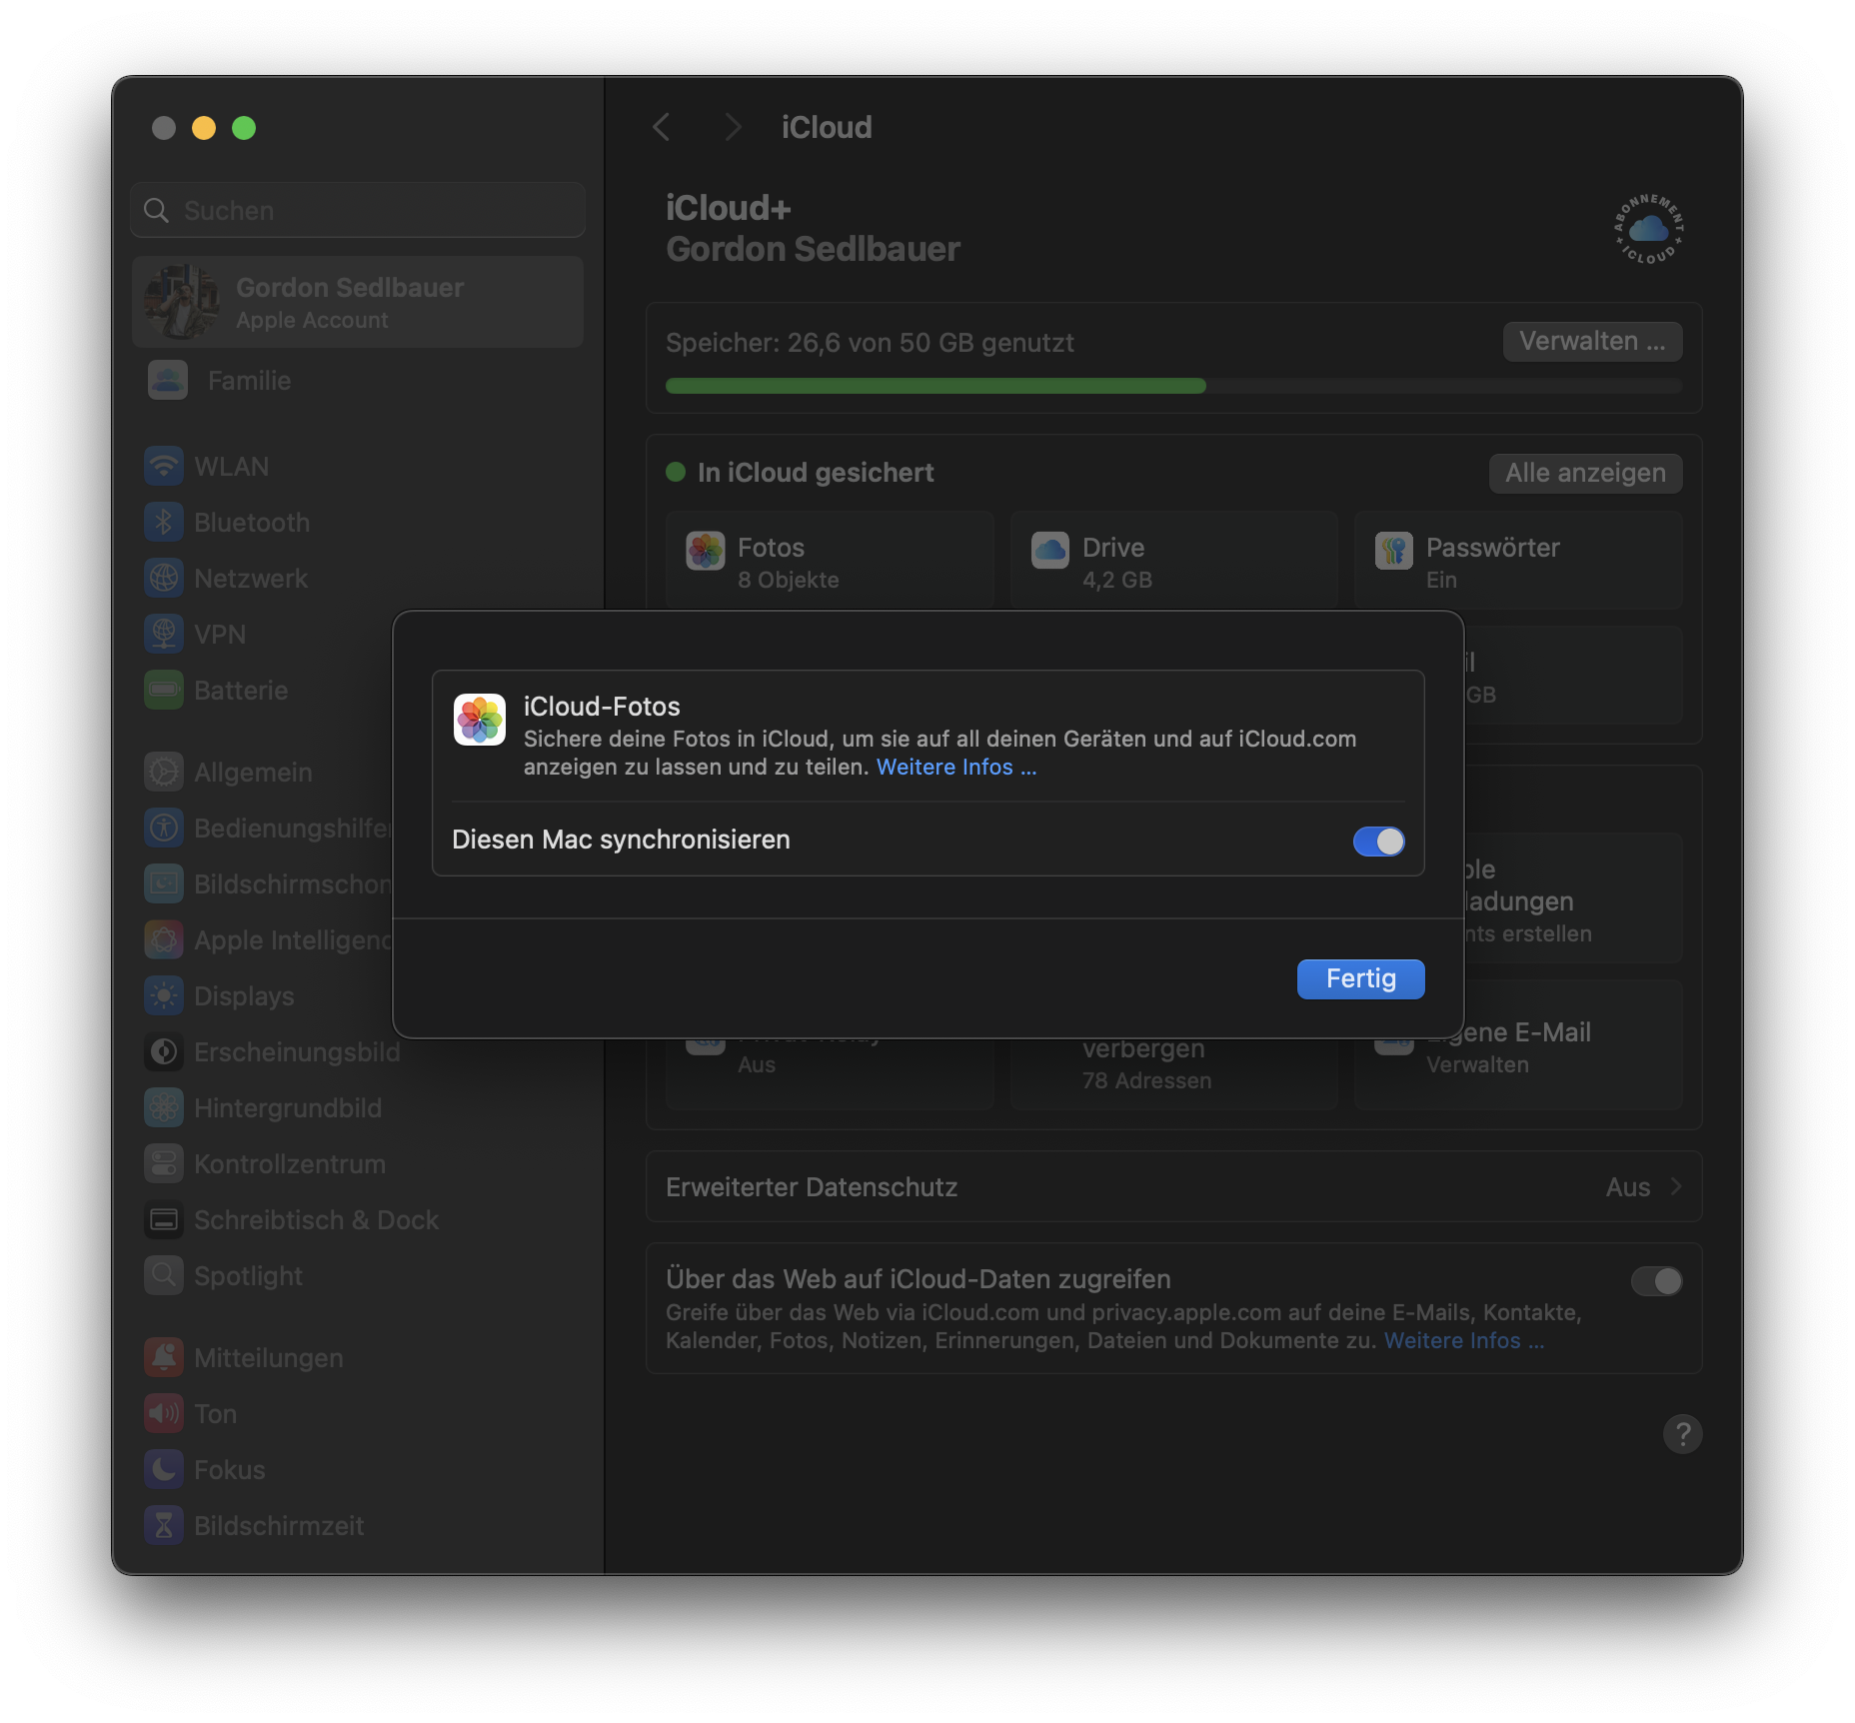Image resolution: width=1855 pixels, height=1723 pixels.
Task: Disable Diesen Mac synchronisieren
Action: (1379, 842)
